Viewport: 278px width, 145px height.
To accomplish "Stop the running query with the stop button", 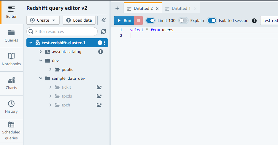I will coord(138,20).
